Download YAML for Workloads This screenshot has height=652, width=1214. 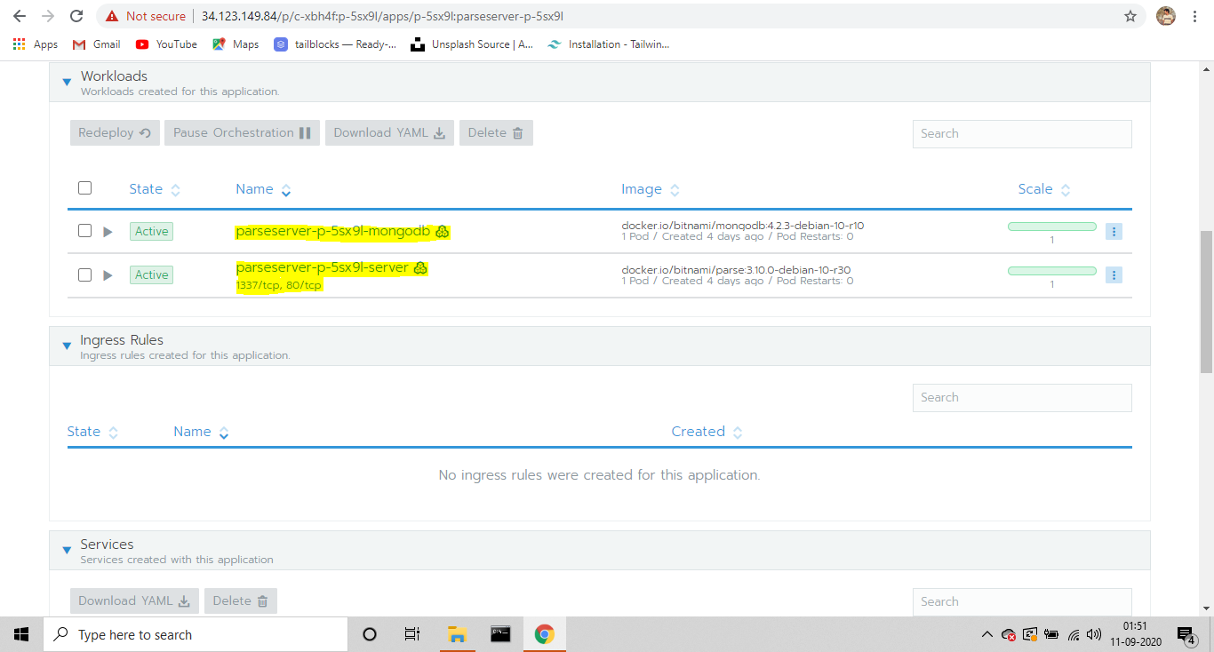coord(389,133)
